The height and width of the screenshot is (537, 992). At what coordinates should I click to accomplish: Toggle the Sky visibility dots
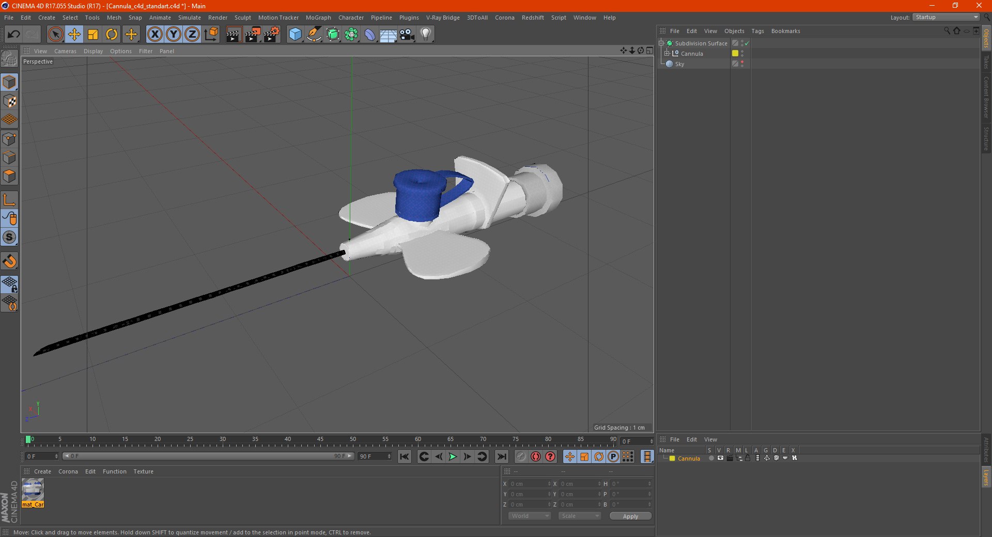point(742,64)
